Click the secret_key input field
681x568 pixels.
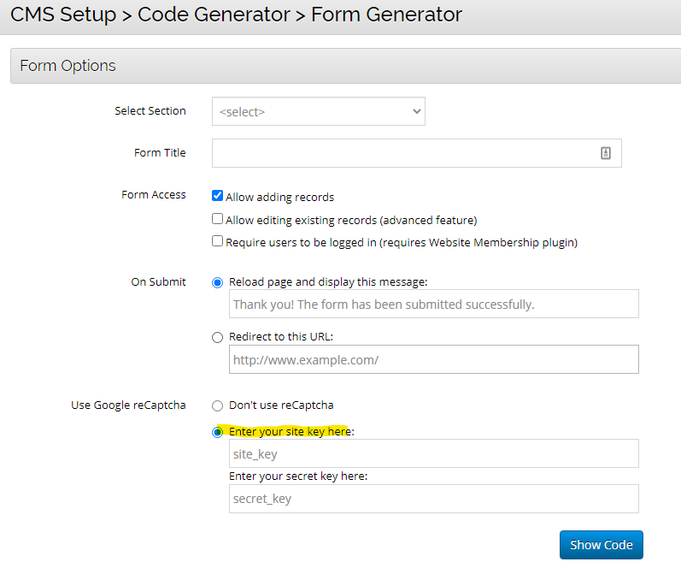434,499
